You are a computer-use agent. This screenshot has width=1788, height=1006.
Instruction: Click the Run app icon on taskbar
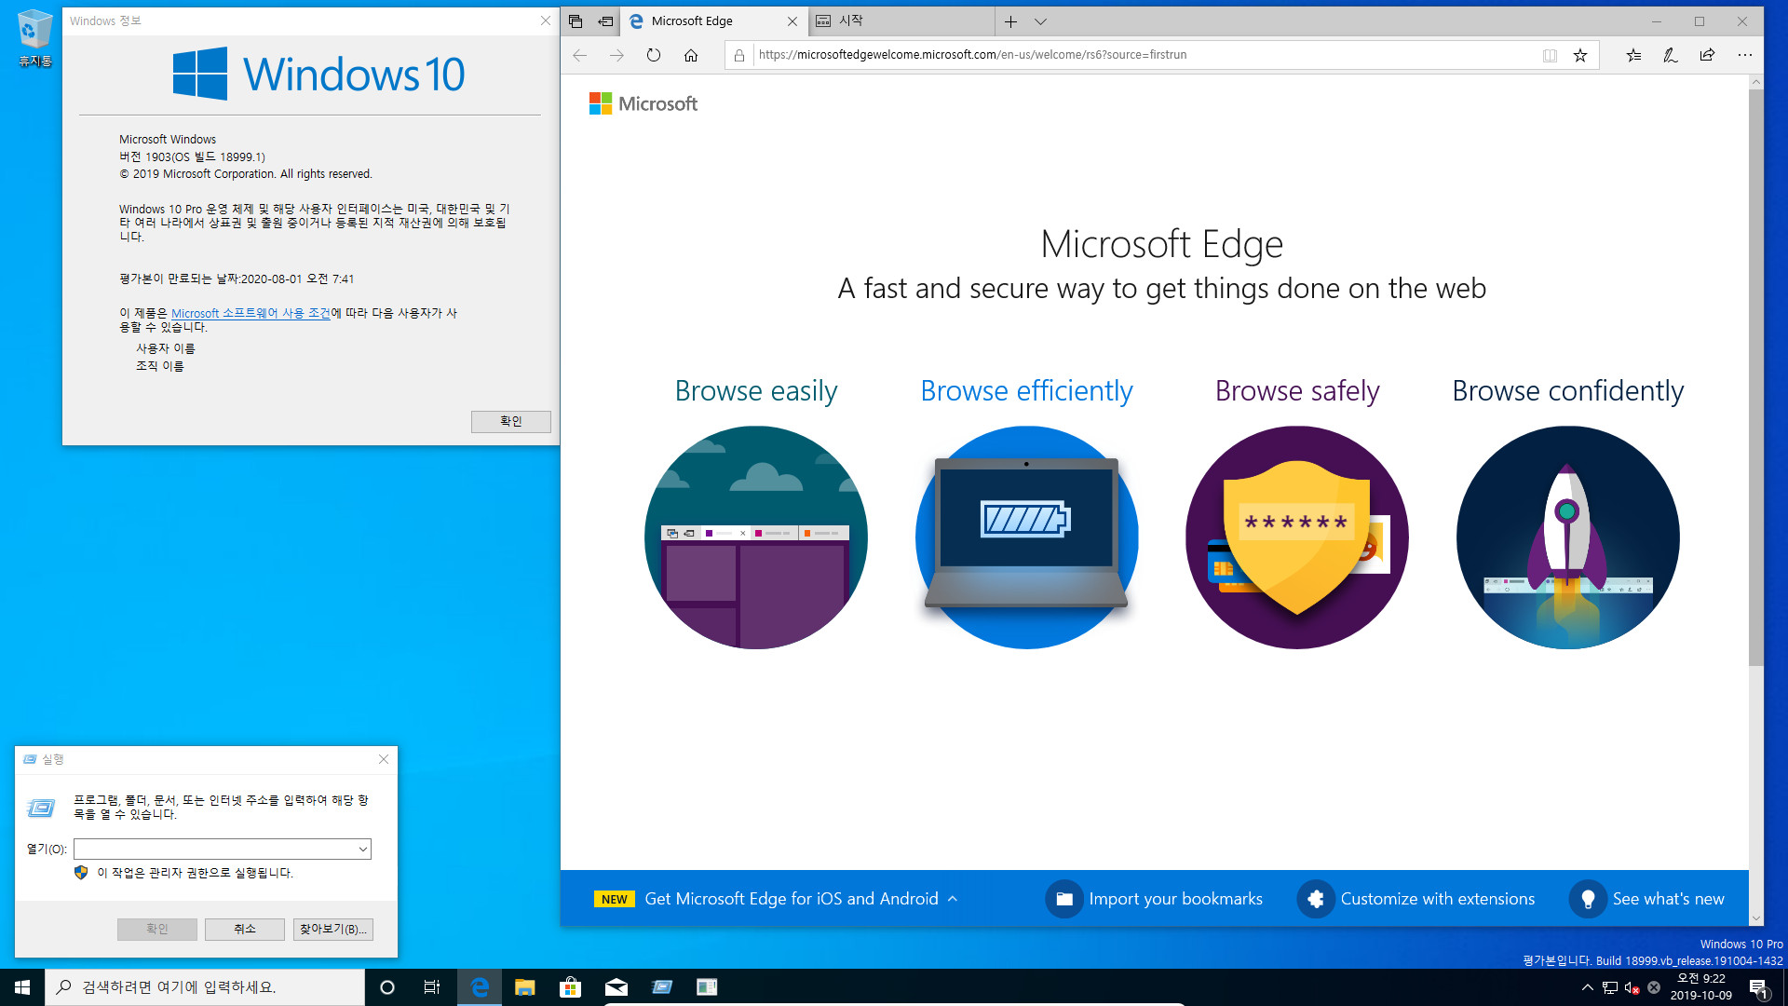click(x=661, y=987)
